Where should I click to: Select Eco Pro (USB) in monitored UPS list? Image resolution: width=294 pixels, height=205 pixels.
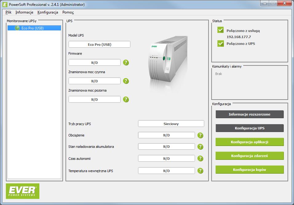pyautogui.click(x=34, y=28)
